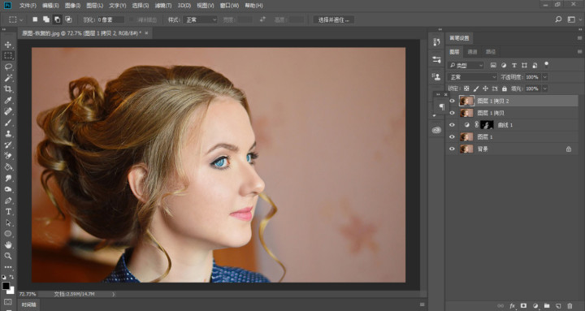
Task: Toggle the layer filter on/off switch
Action: pos(547,64)
